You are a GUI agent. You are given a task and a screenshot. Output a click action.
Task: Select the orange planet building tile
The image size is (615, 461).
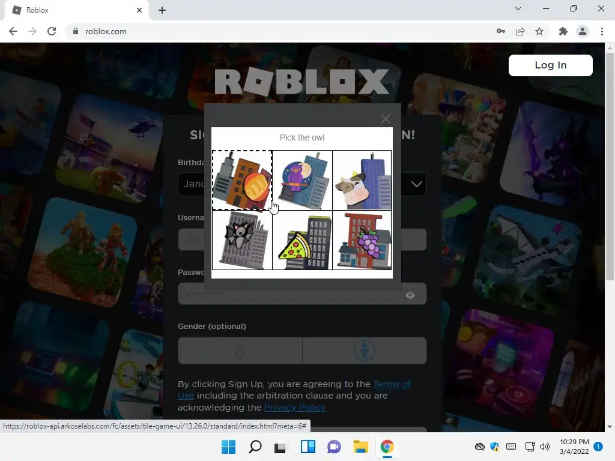click(242, 180)
